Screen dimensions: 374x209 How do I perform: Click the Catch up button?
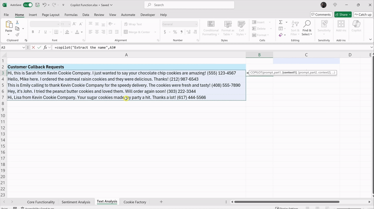(363, 14)
